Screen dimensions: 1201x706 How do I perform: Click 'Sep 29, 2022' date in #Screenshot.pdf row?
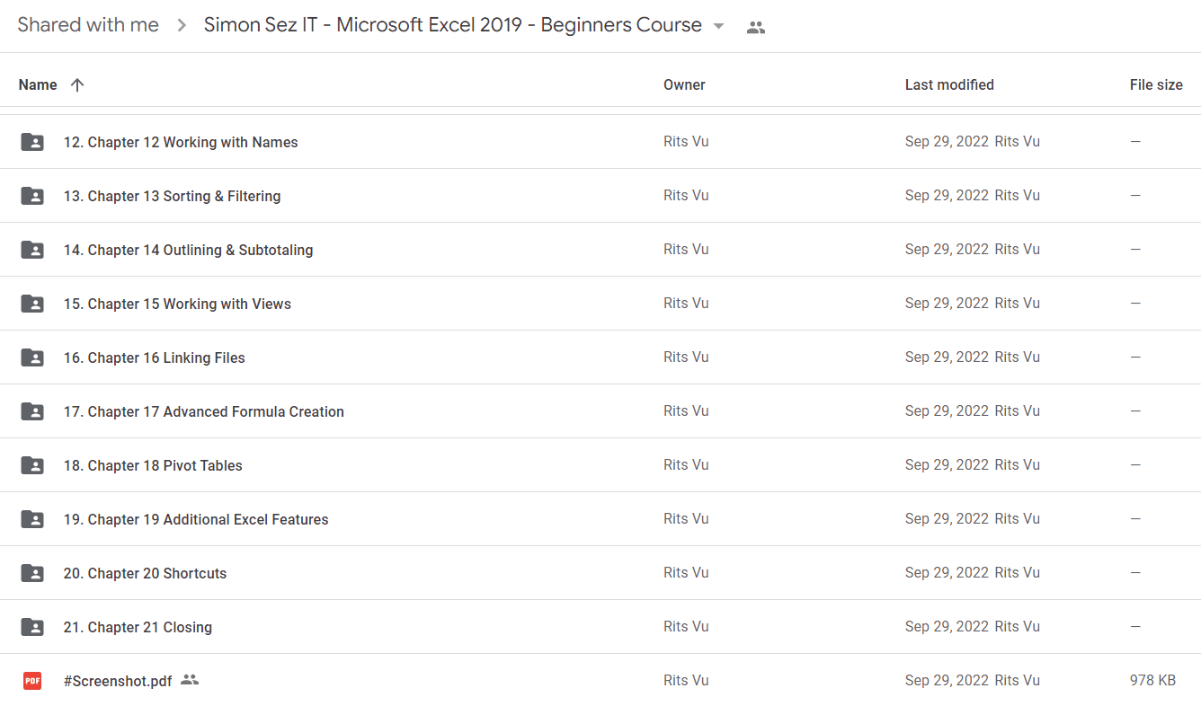(947, 681)
